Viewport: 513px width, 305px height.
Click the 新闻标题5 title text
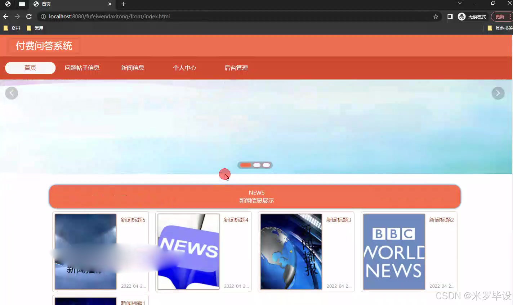coord(133,220)
